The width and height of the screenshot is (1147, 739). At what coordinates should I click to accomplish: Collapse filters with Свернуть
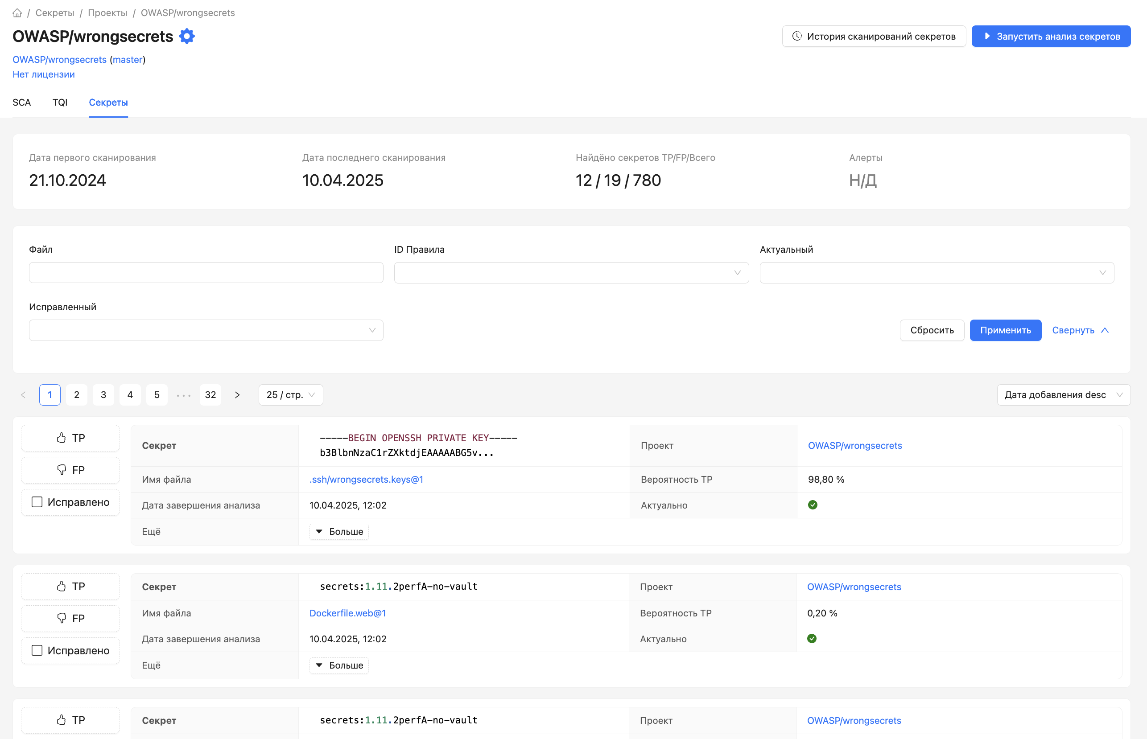point(1080,330)
